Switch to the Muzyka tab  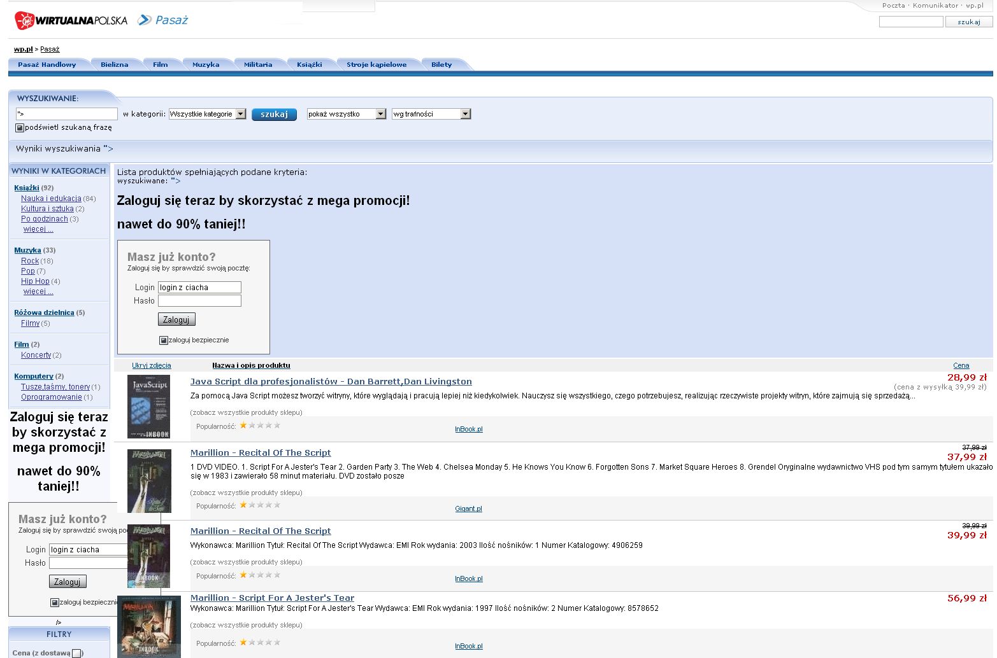tap(206, 64)
